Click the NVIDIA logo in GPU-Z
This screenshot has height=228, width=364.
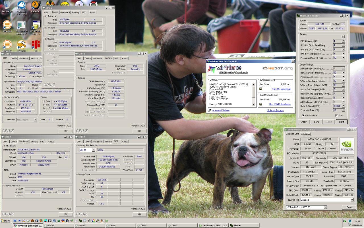(x=347, y=146)
